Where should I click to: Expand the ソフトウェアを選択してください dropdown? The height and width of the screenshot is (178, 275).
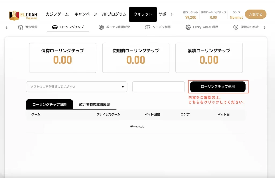click(x=77, y=87)
